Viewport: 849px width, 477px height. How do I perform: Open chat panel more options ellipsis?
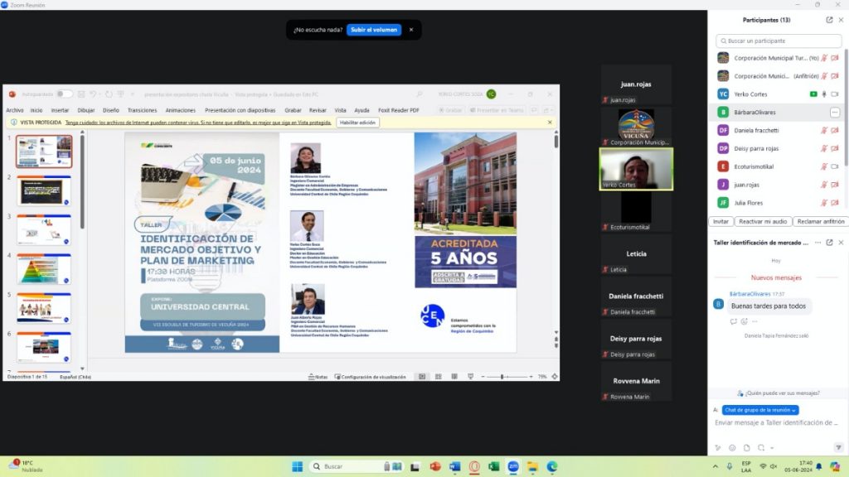tap(817, 243)
